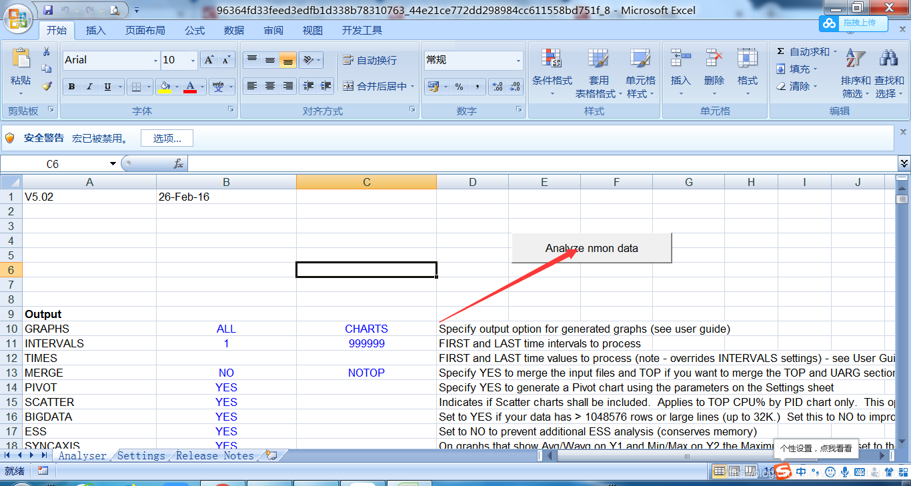Toggle bold formatting
This screenshot has height=486, width=911.
coord(71,87)
